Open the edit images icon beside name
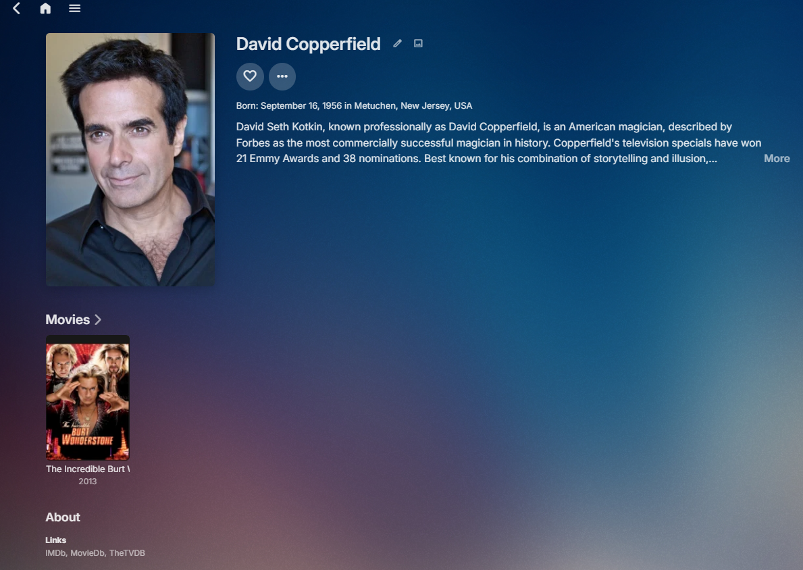Image resolution: width=803 pixels, height=570 pixels. [419, 43]
